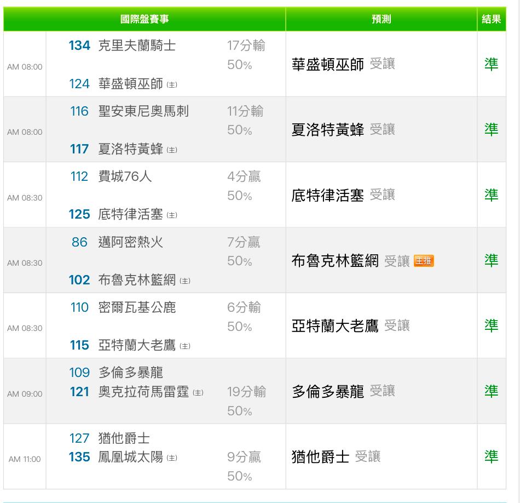
Task: Click 布魯克林籃網 home team in matchup column
Action: click(137, 279)
